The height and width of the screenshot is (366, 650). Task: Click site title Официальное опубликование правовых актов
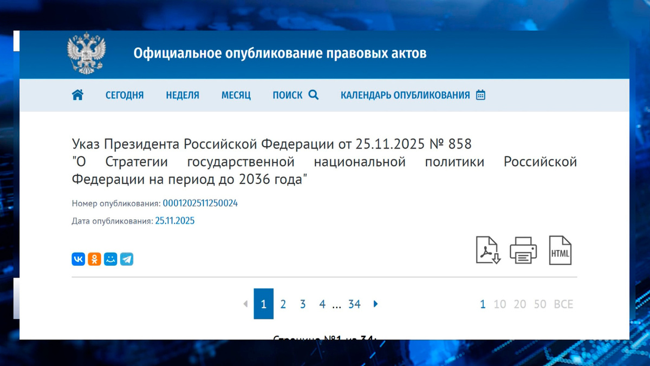point(280,53)
